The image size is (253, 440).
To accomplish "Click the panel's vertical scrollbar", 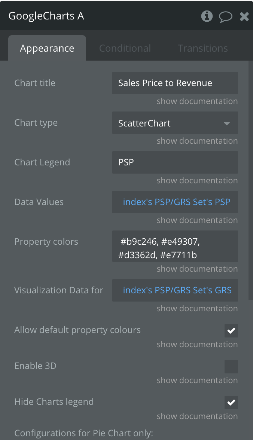I will click(x=250, y=180).
